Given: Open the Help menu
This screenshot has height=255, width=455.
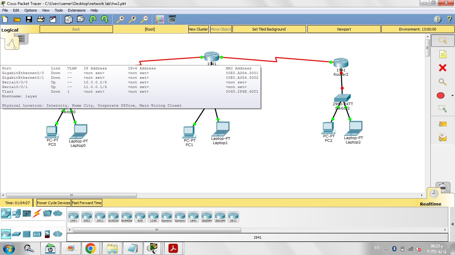Looking at the screenshot, I should point(94,10).
